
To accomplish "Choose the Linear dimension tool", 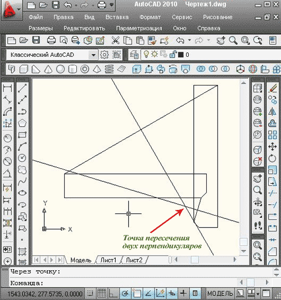I will pyautogui.click(x=7, y=88).
